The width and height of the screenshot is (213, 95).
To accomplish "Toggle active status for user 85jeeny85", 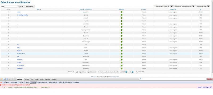I will (x=122, y=69).
